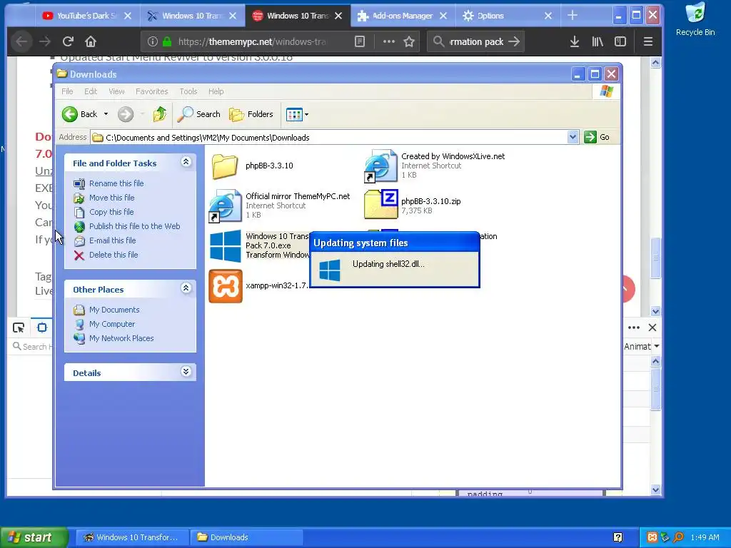Open Back button history dropdown arrow
Image resolution: width=731 pixels, height=548 pixels.
106,114
